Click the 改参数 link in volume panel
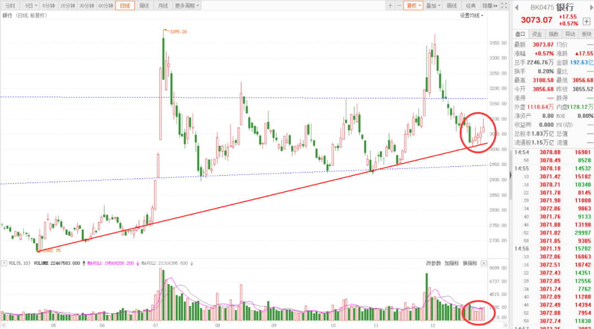 point(433,263)
